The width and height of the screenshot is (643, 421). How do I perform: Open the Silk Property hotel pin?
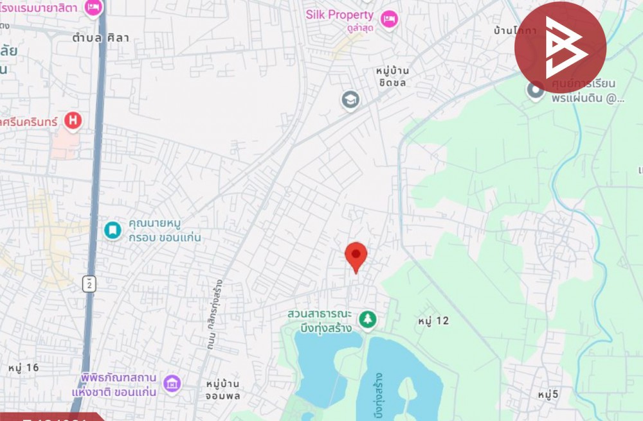[x=389, y=19]
